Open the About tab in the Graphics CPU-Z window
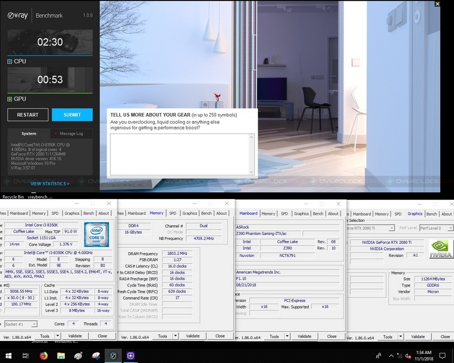The width and height of the screenshot is (454, 363). [446, 214]
